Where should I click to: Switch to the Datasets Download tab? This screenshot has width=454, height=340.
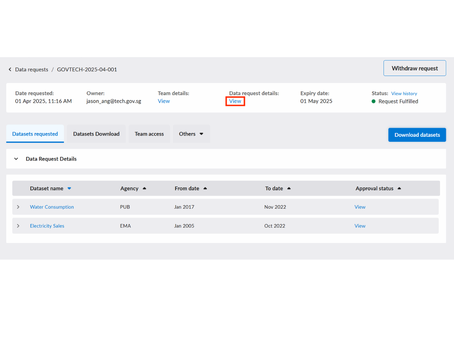[x=96, y=134]
